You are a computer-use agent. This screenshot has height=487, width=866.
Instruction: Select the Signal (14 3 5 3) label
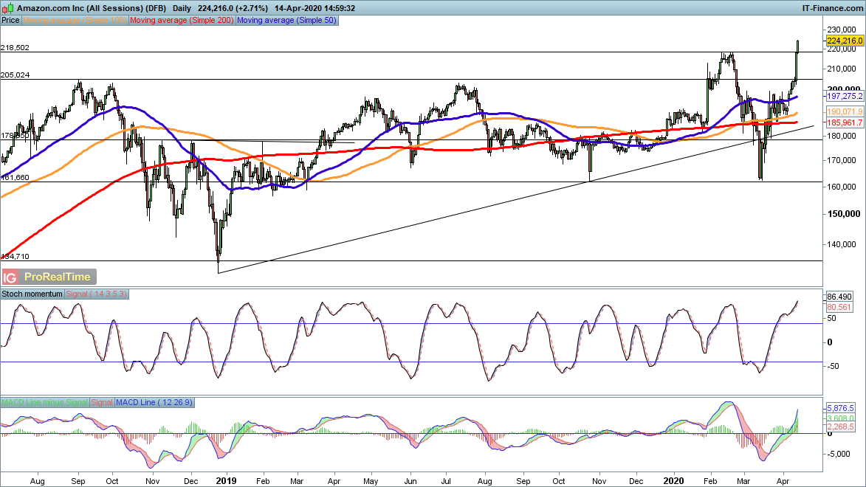(97, 294)
